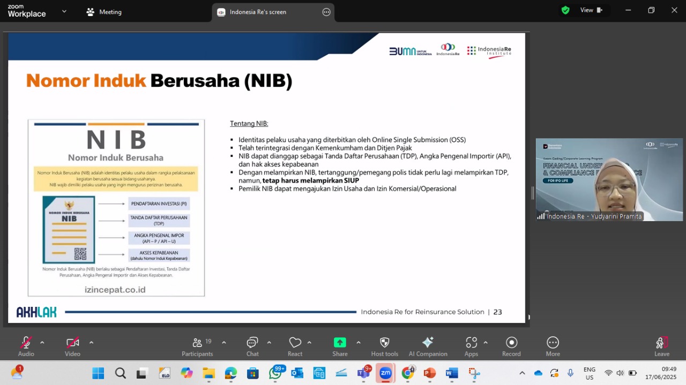Switch to the Meeting tab
The width and height of the screenshot is (686, 385).
coord(104,12)
